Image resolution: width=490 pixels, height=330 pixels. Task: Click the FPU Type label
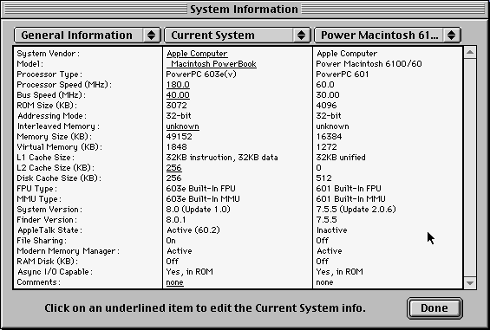37,189
